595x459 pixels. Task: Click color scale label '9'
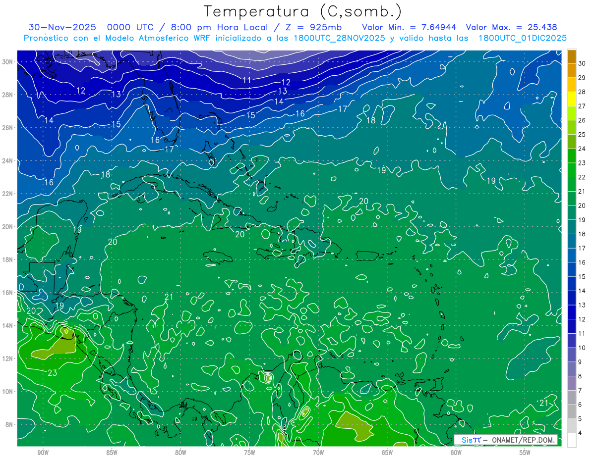tap(580, 362)
